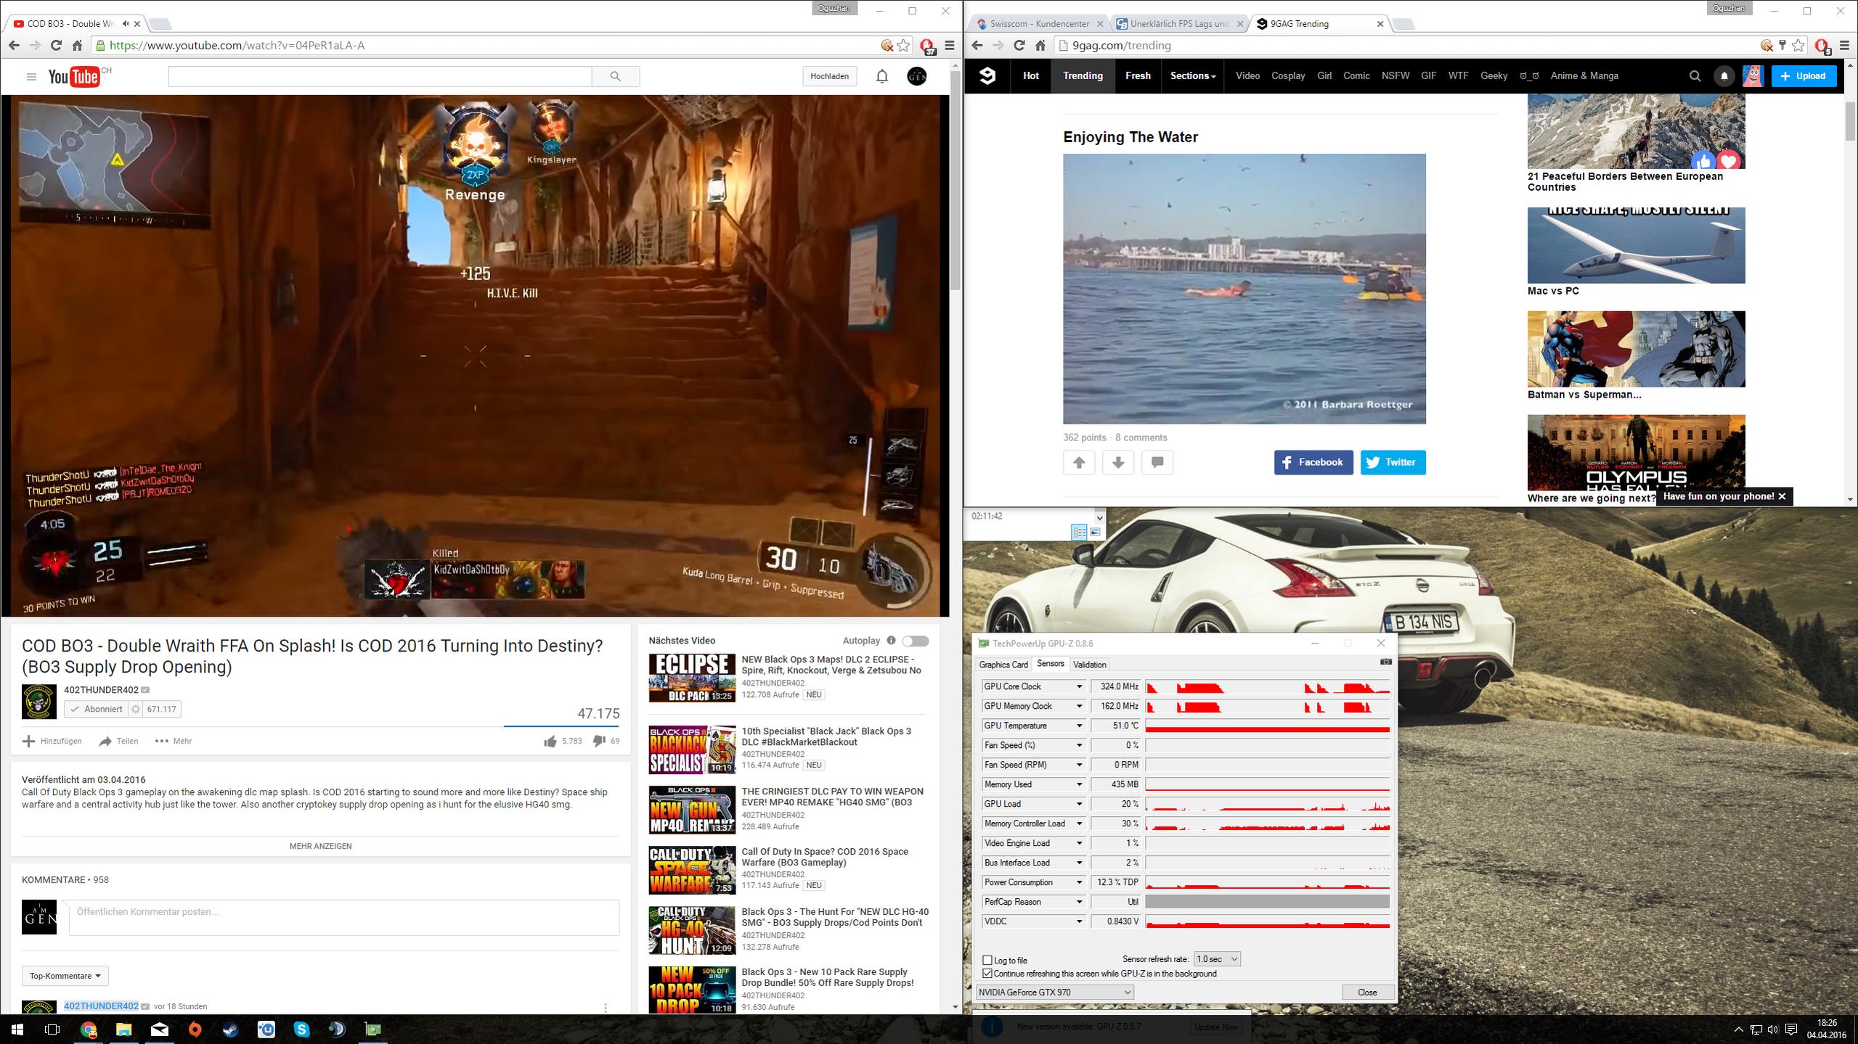Open the Top-Kommentare sort dropdown
This screenshot has width=1858, height=1044.
65,976
